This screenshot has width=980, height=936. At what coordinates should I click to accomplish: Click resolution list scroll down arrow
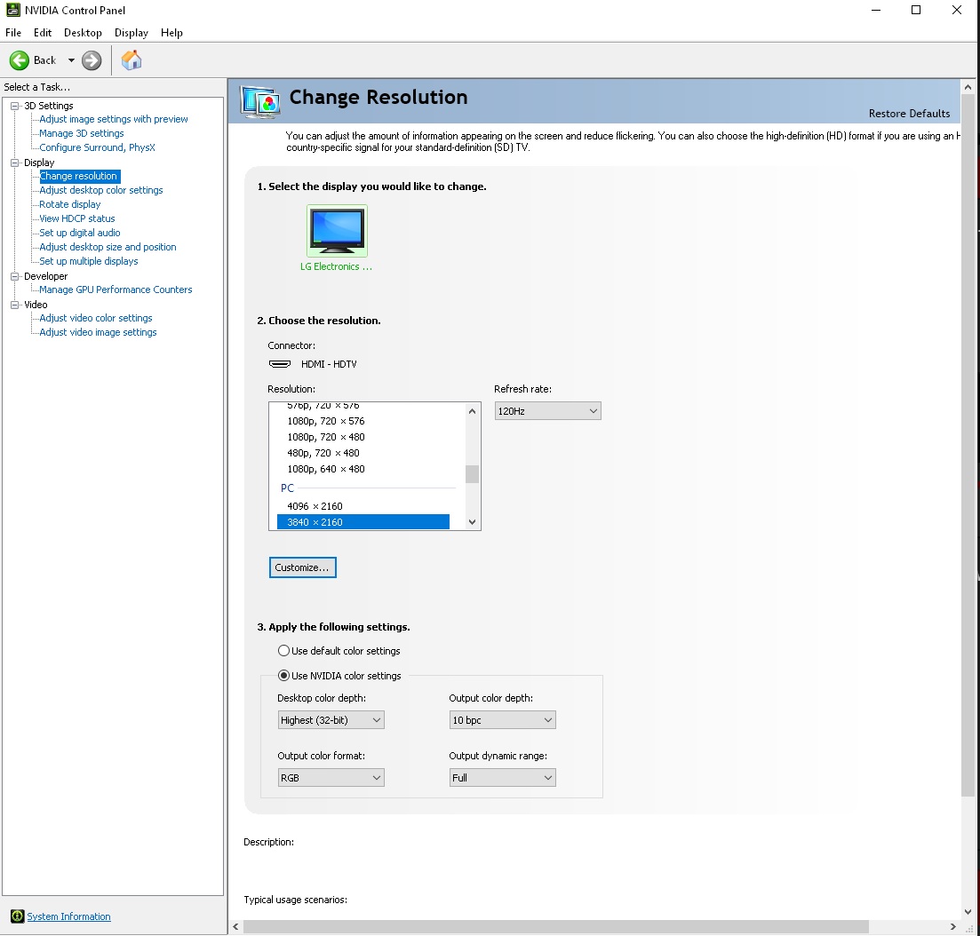pyautogui.click(x=472, y=522)
